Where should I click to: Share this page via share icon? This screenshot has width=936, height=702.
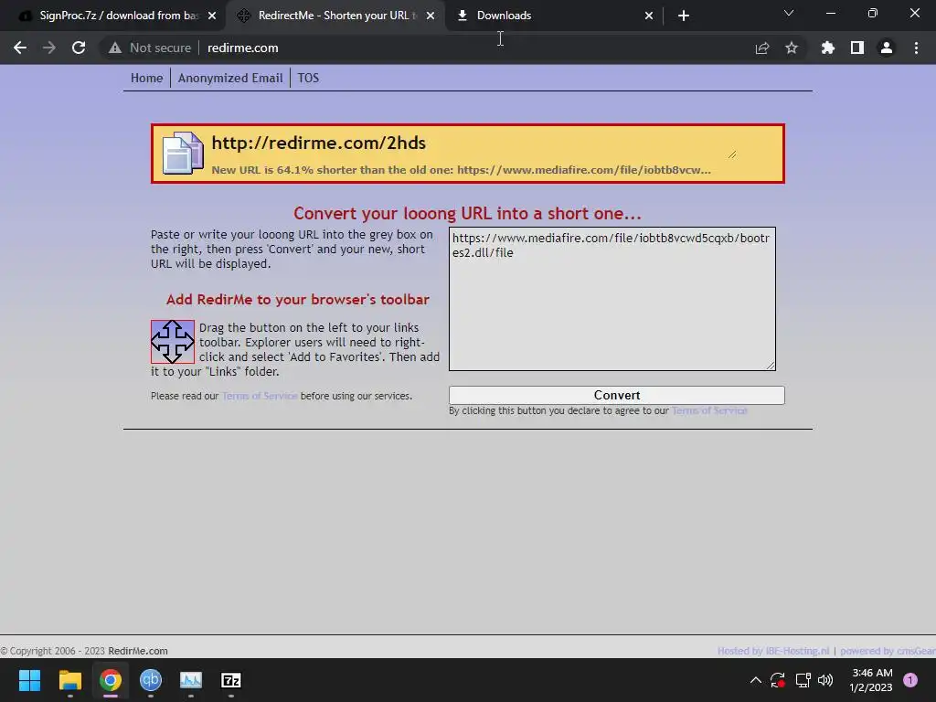pyautogui.click(x=762, y=48)
